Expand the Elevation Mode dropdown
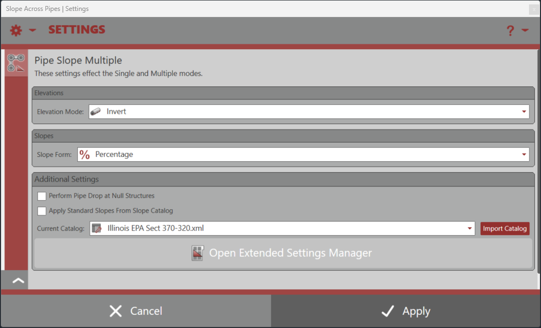The width and height of the screenshot is (541, 328). pos(523,112)
